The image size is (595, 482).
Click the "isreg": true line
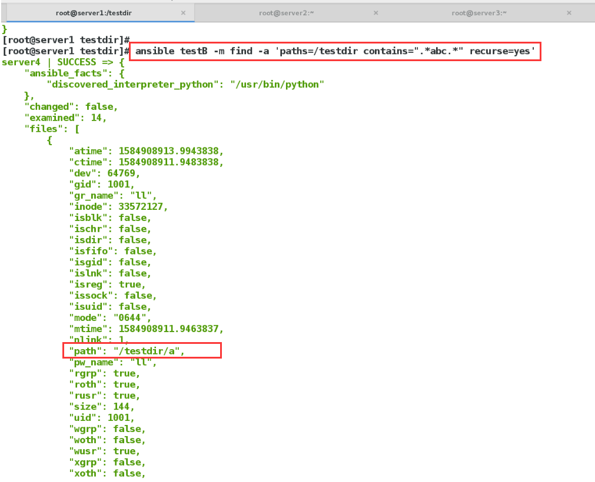[x=107, y=284]
